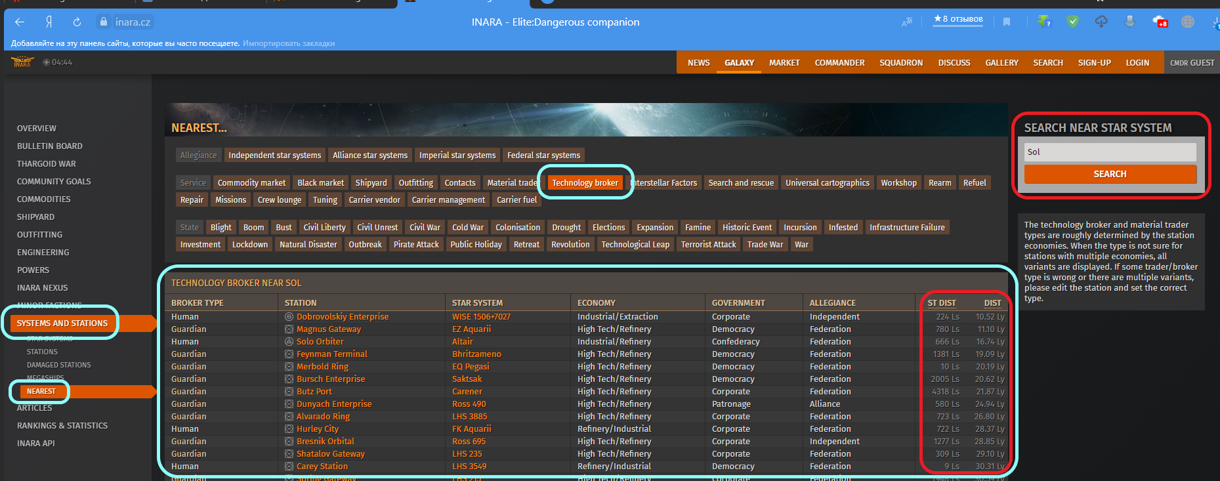
Task: Click the station icon beside Carey Station
Action: (x=289, y=467)
